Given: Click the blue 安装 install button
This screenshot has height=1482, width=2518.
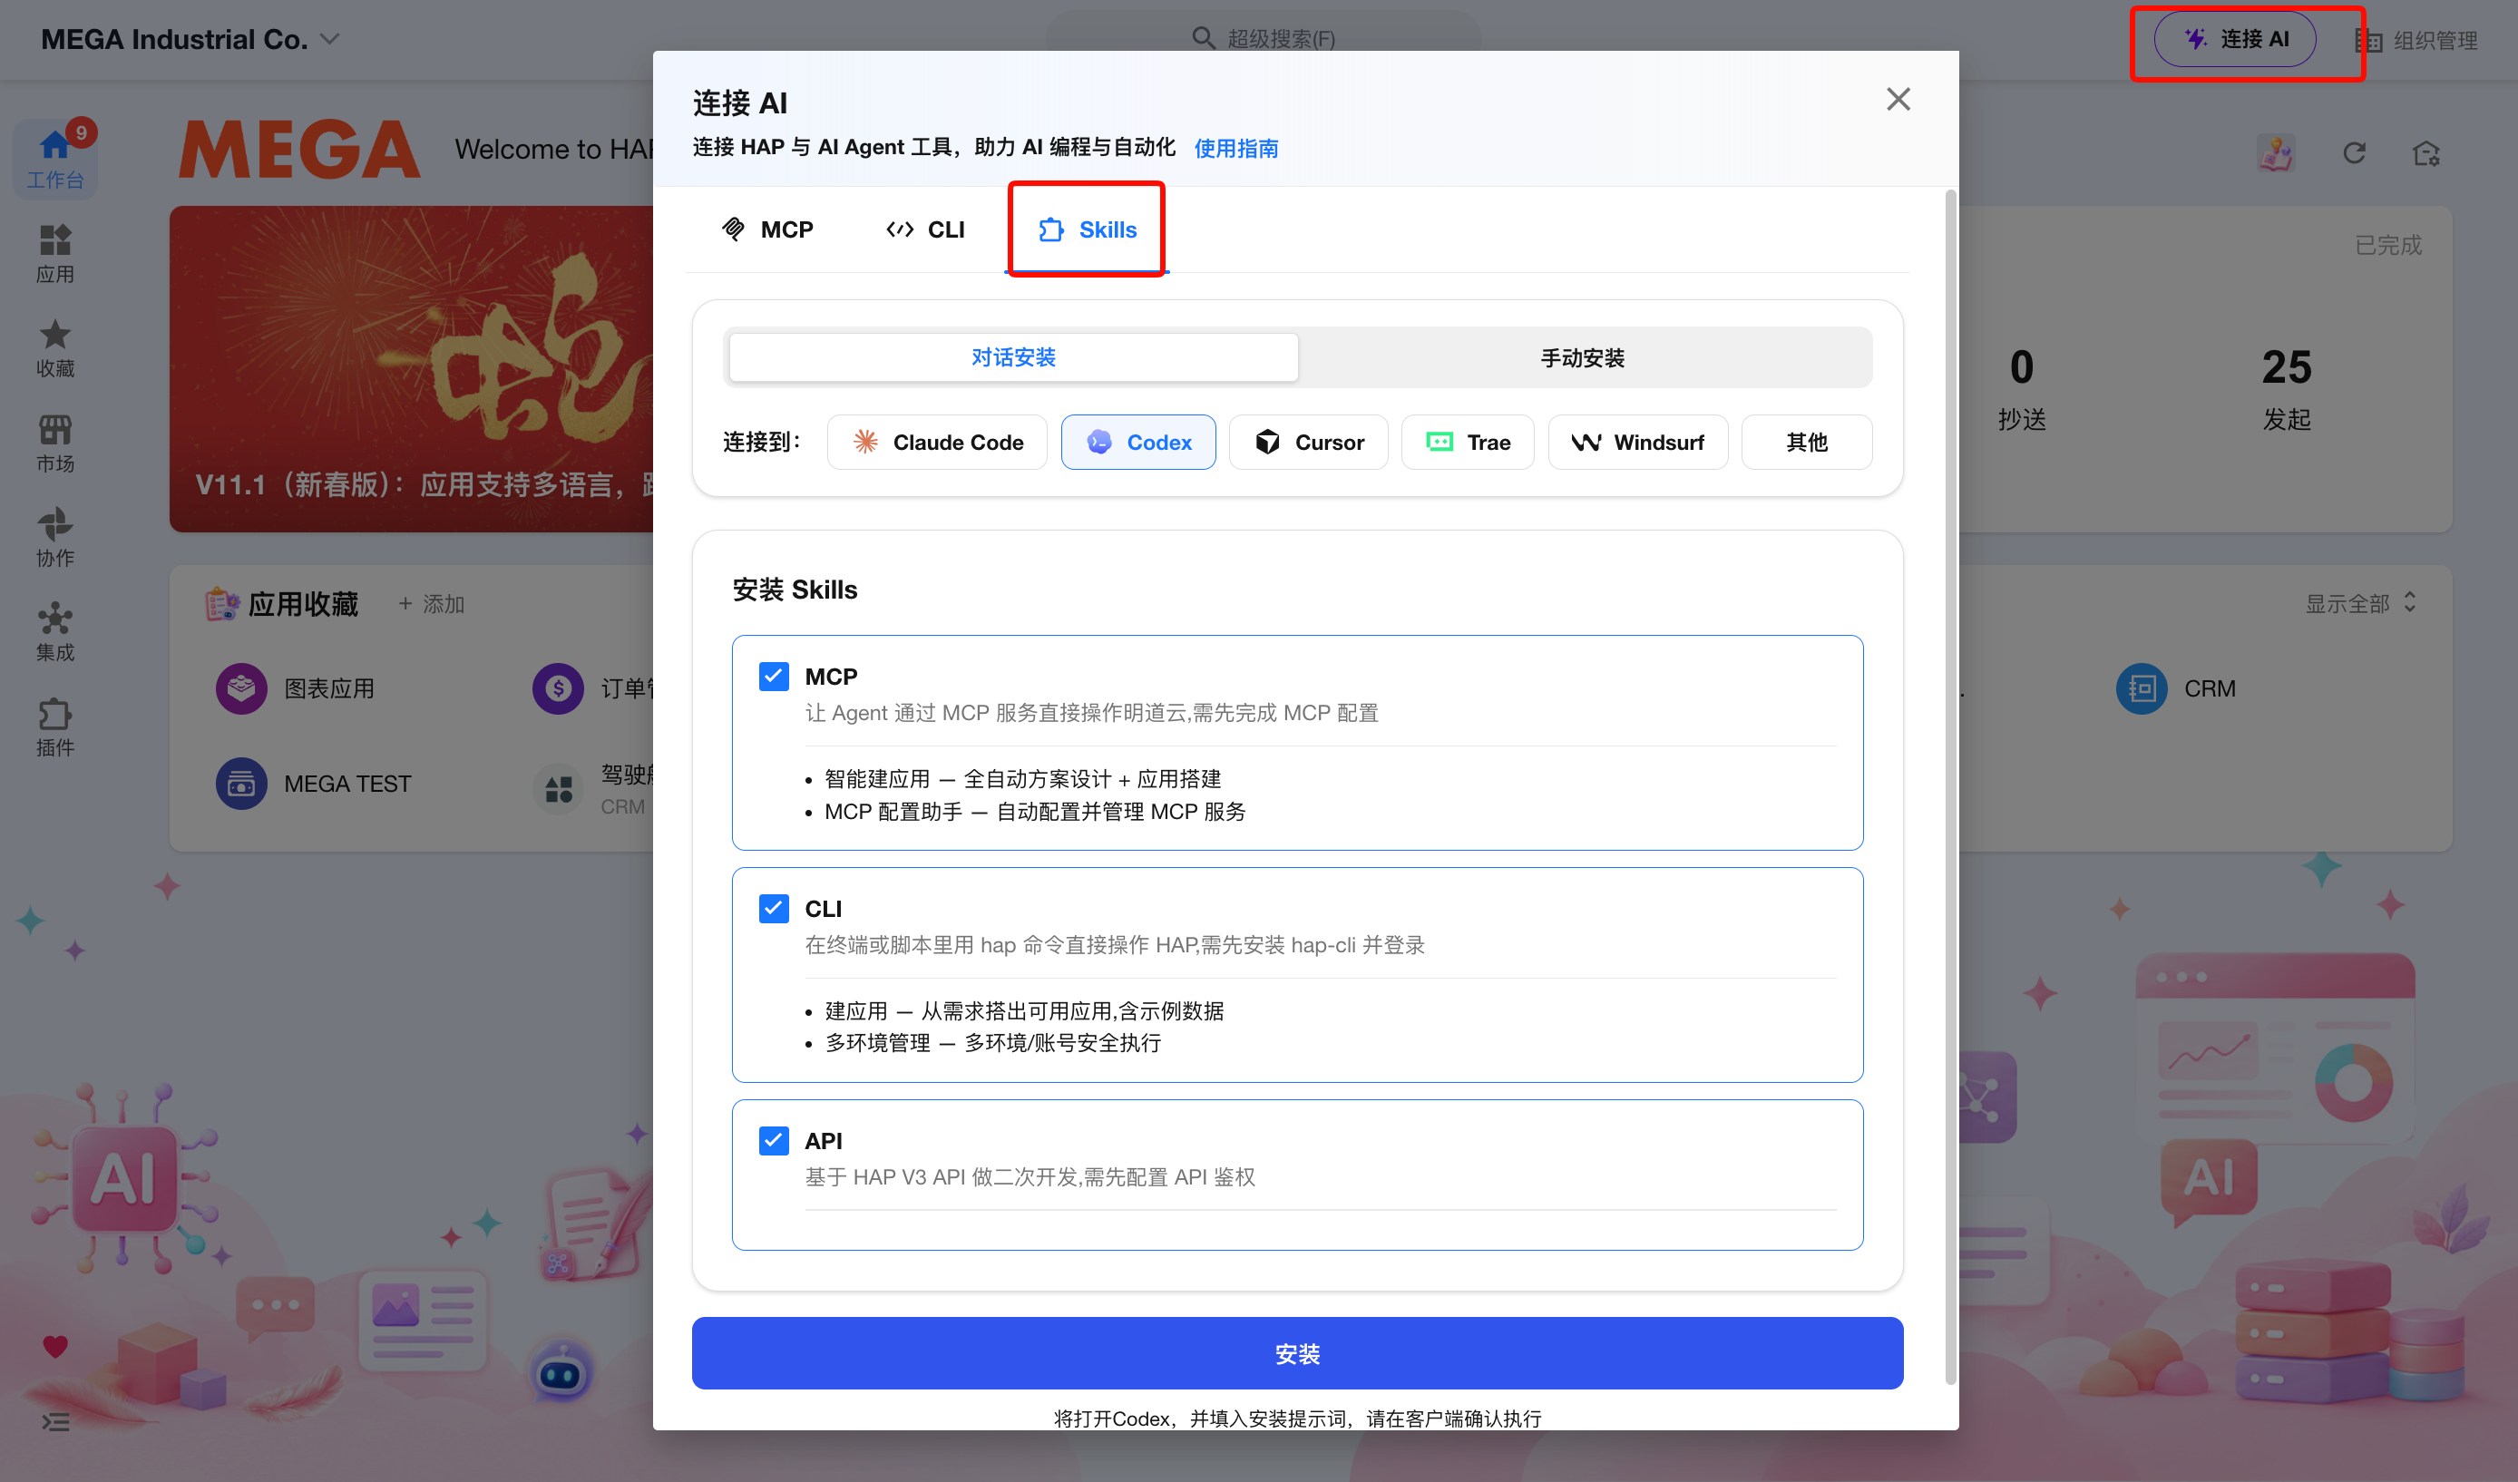Looking at the screenshot, I should coord(1297,1353).
